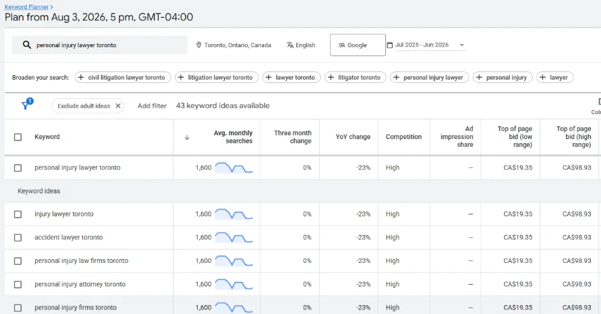601x314 pixels.
Task: Check the 'injury lawyer toronto' row checkbox
Action: click(18, 214)
